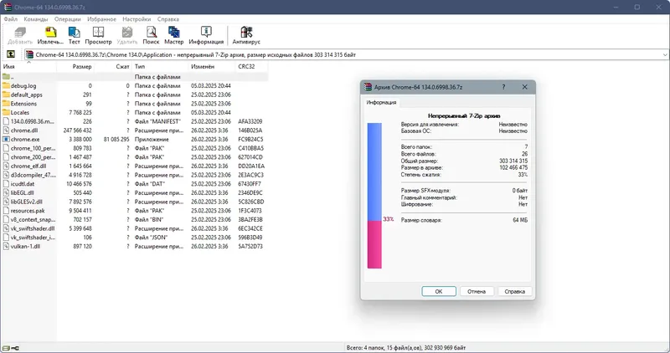Open the Просмотр (View) tool
This screenshot has width=670, height=353.
(x=98, y=35)
